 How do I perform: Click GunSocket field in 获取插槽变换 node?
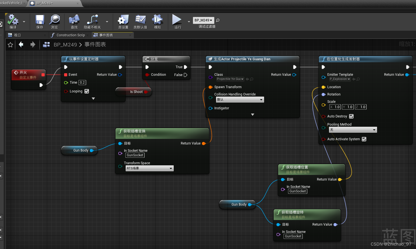pyautogui.click(x=135, y=155)
